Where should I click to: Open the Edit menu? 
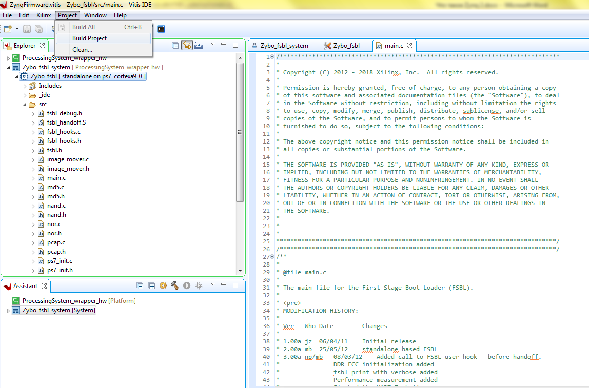tap(24, 15)
